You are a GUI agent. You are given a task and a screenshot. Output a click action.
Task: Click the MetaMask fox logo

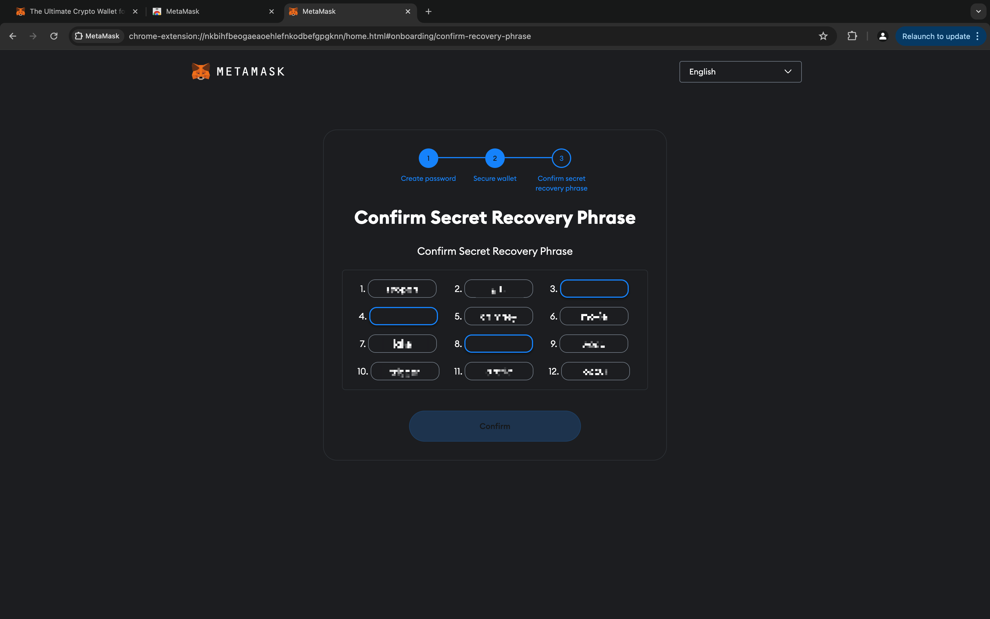click(201, 72)
